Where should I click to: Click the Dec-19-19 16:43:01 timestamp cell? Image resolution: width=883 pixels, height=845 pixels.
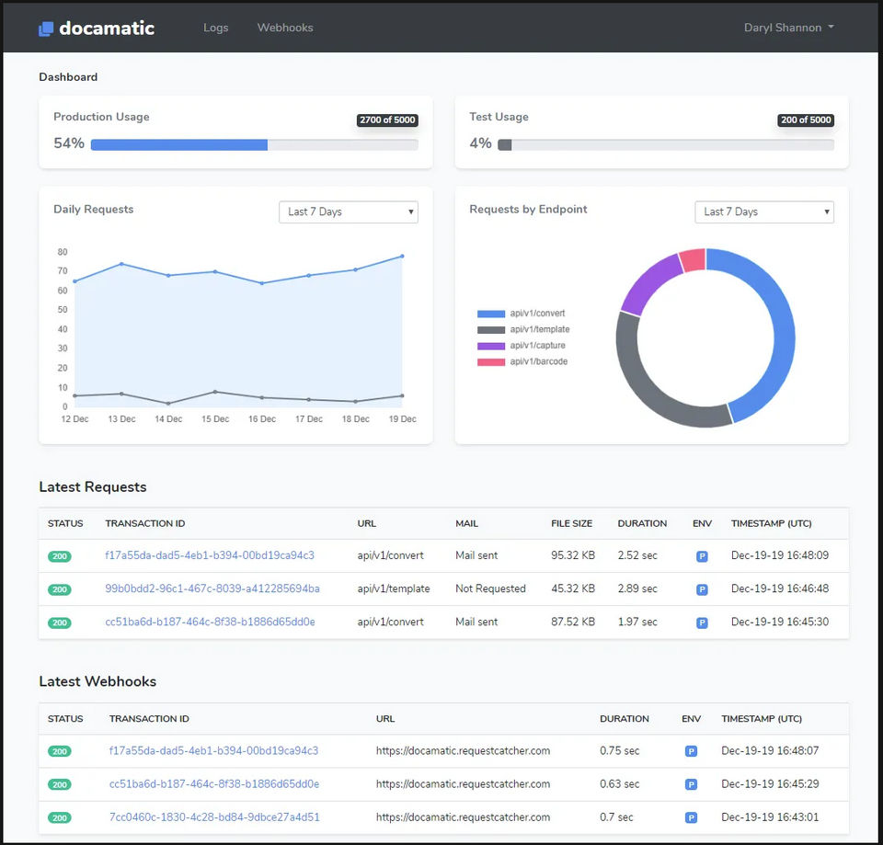pyautogui.click(x=770, y=816)
